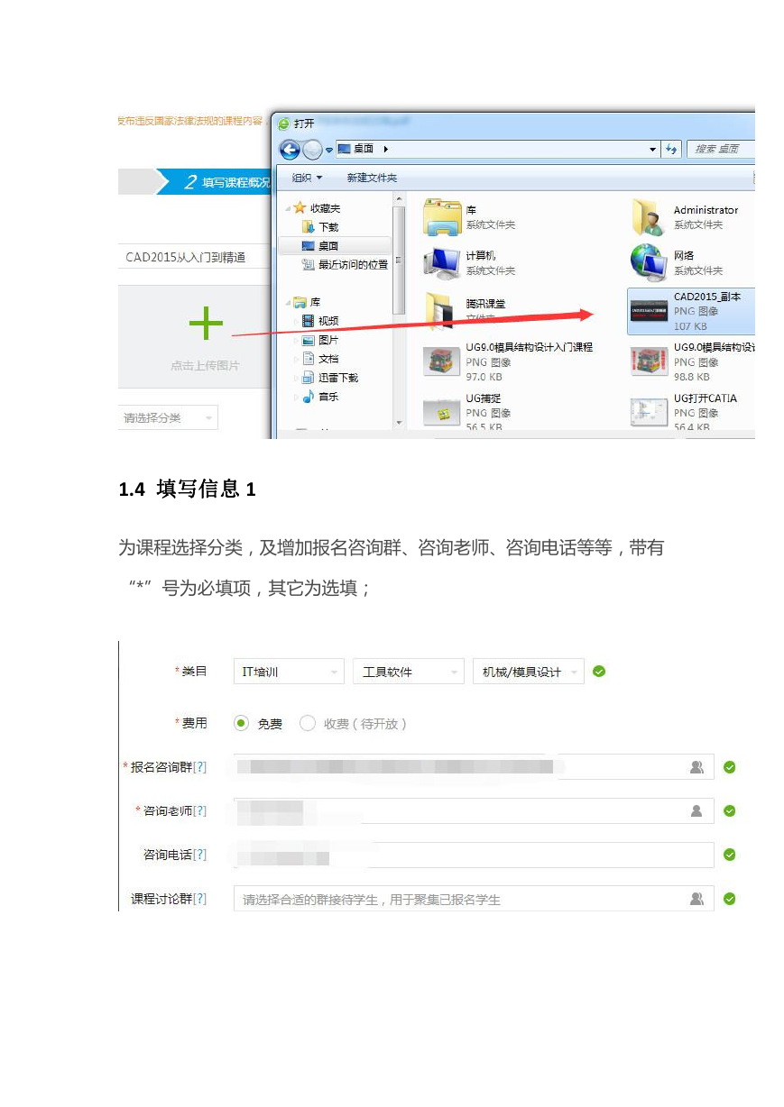Viewport: 784px width, 1107px height.
Task: Click group picker icon in 课程讨论群 field
Action: point(696,899)
